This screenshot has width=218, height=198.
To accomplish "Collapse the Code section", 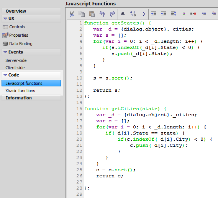I will tap(5, 75).
